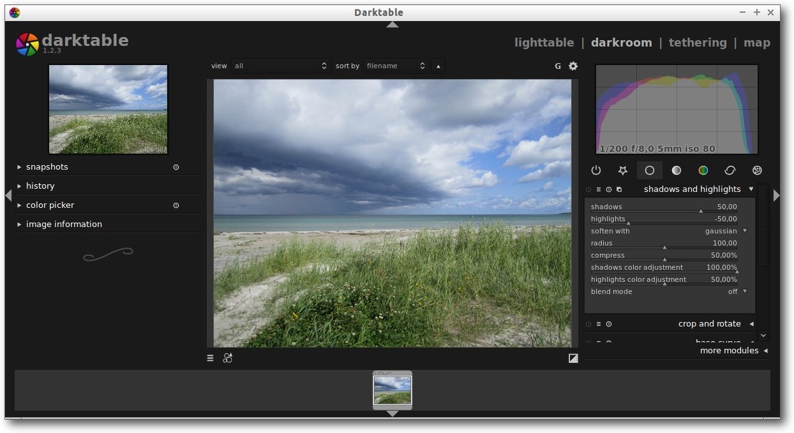Click the filmstrip image thumbnail
Viewport: 794px width, 433px height.
(x=393, y=390)
